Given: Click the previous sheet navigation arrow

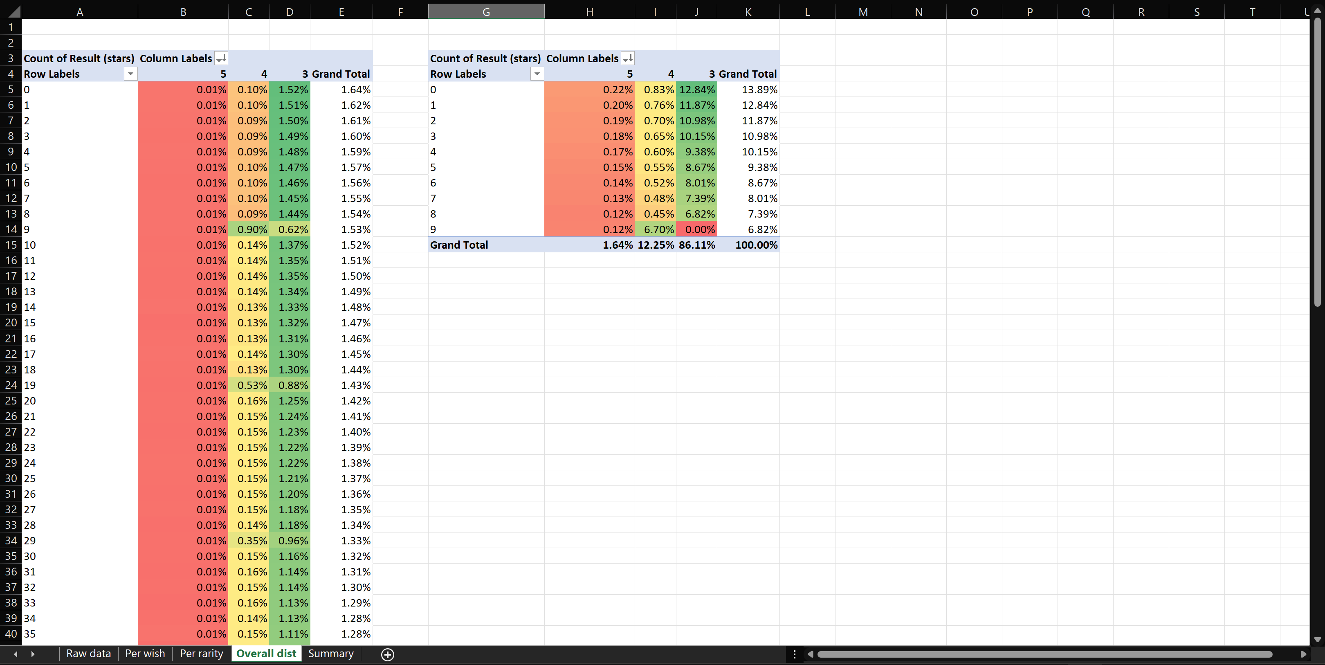Looking at the screenshot, I should 16,654.
